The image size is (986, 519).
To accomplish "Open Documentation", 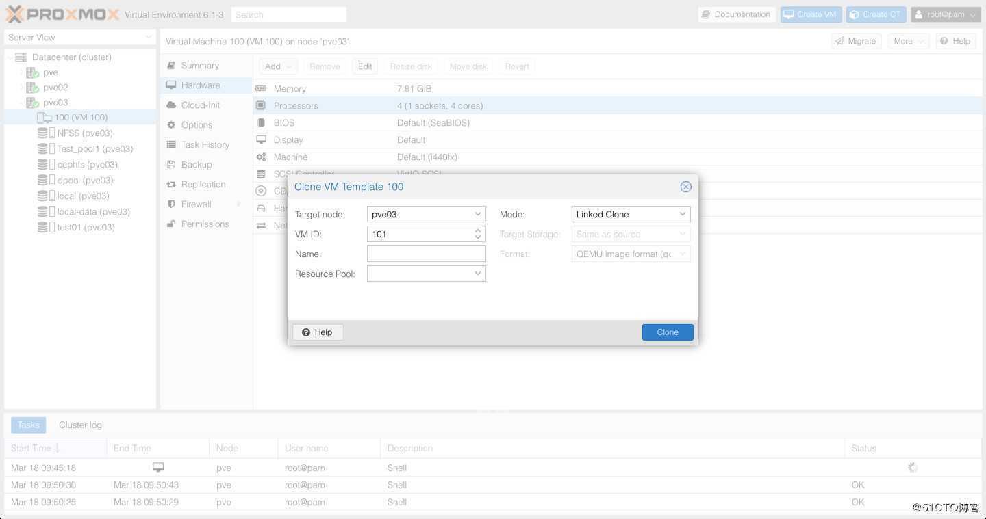I will pyautogui.click(x=736, y=14).
